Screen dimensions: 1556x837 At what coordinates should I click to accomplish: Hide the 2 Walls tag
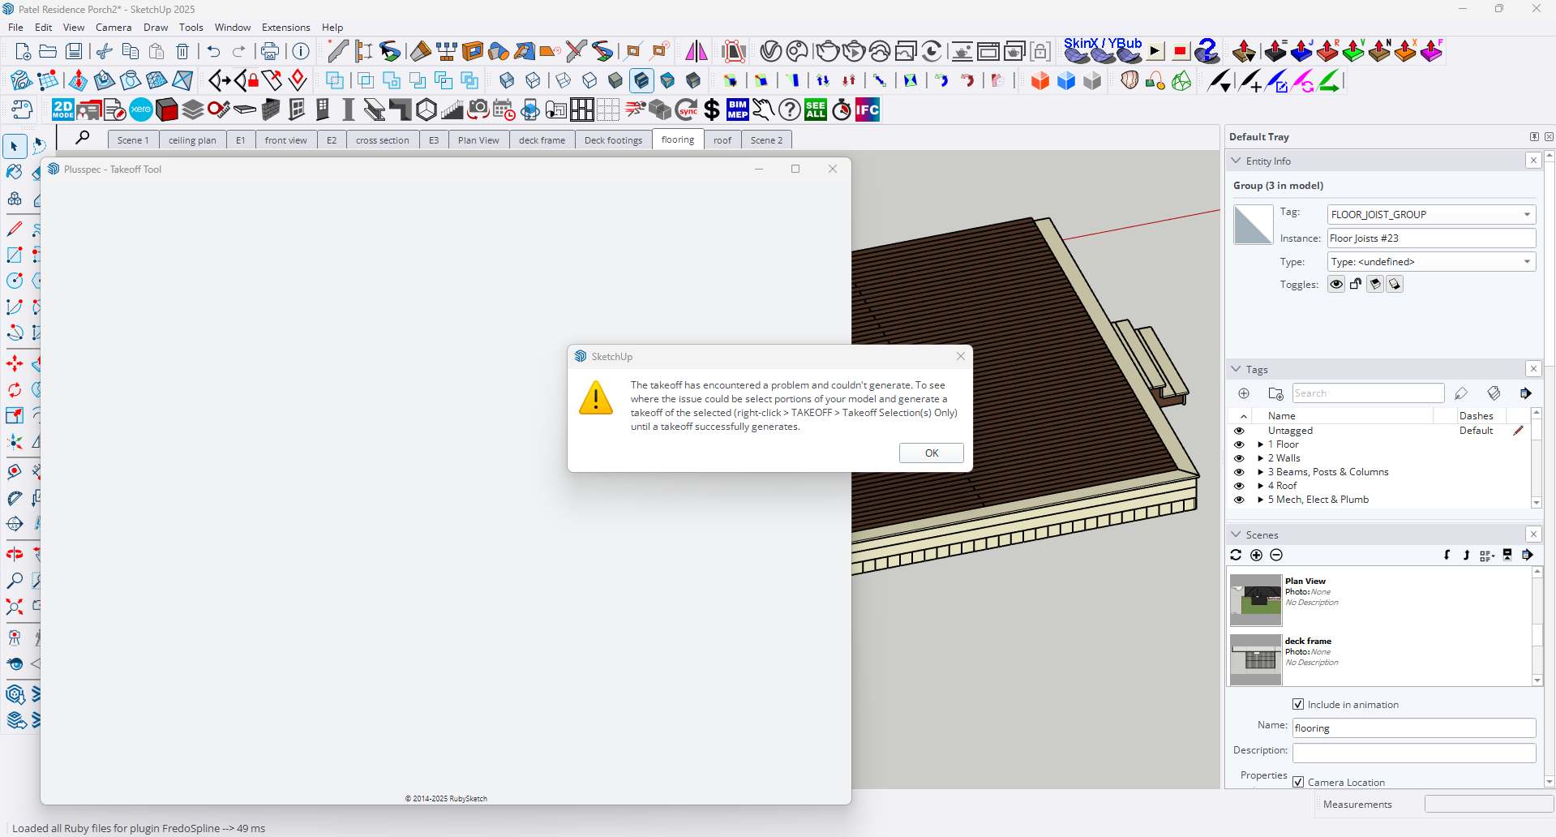click(x=1239, y=458)
